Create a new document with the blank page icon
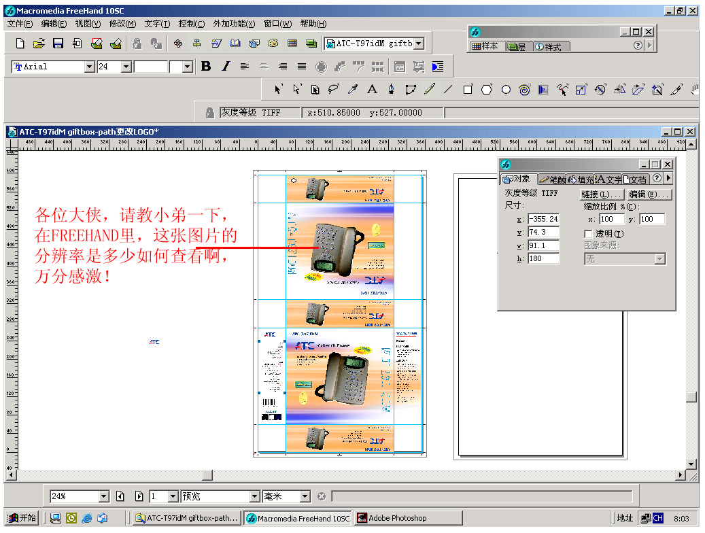 coord(20,44)
